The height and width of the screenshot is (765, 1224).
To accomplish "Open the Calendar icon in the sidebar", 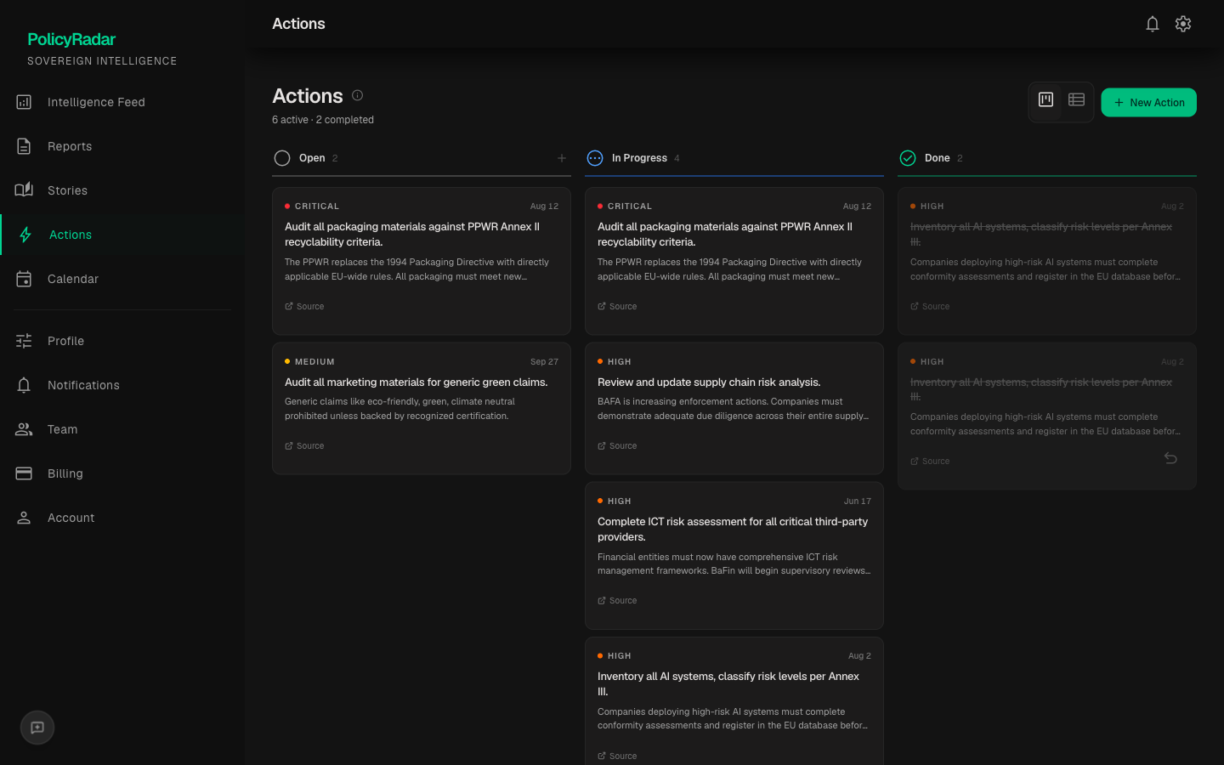I will click(24, 279).
